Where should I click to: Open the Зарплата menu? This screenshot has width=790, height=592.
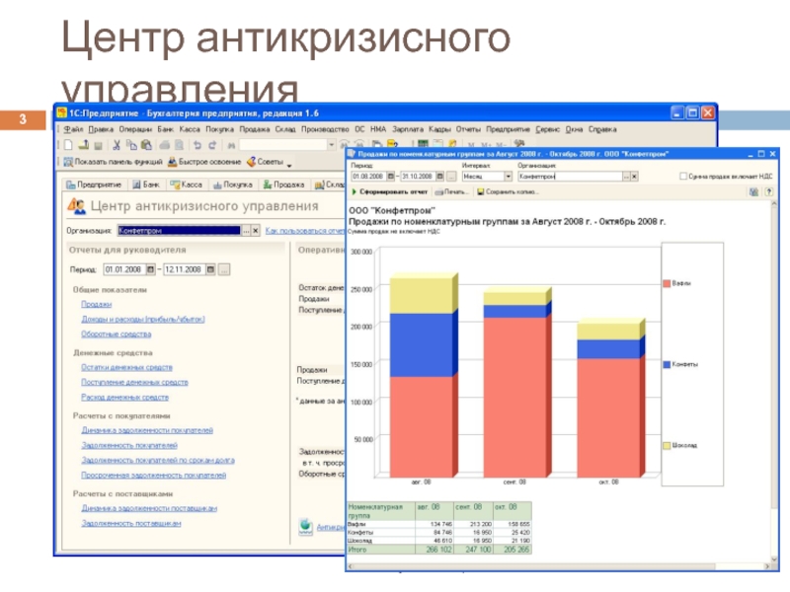408,129
